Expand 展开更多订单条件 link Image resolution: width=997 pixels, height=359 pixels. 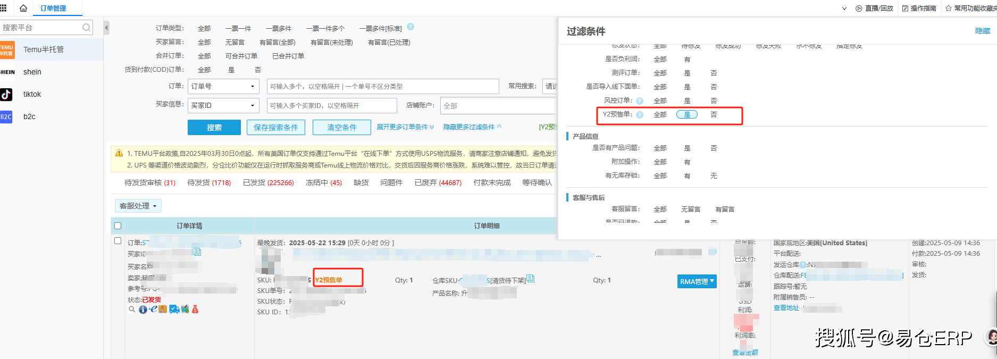pyautogui.click(x=405, y=127)
